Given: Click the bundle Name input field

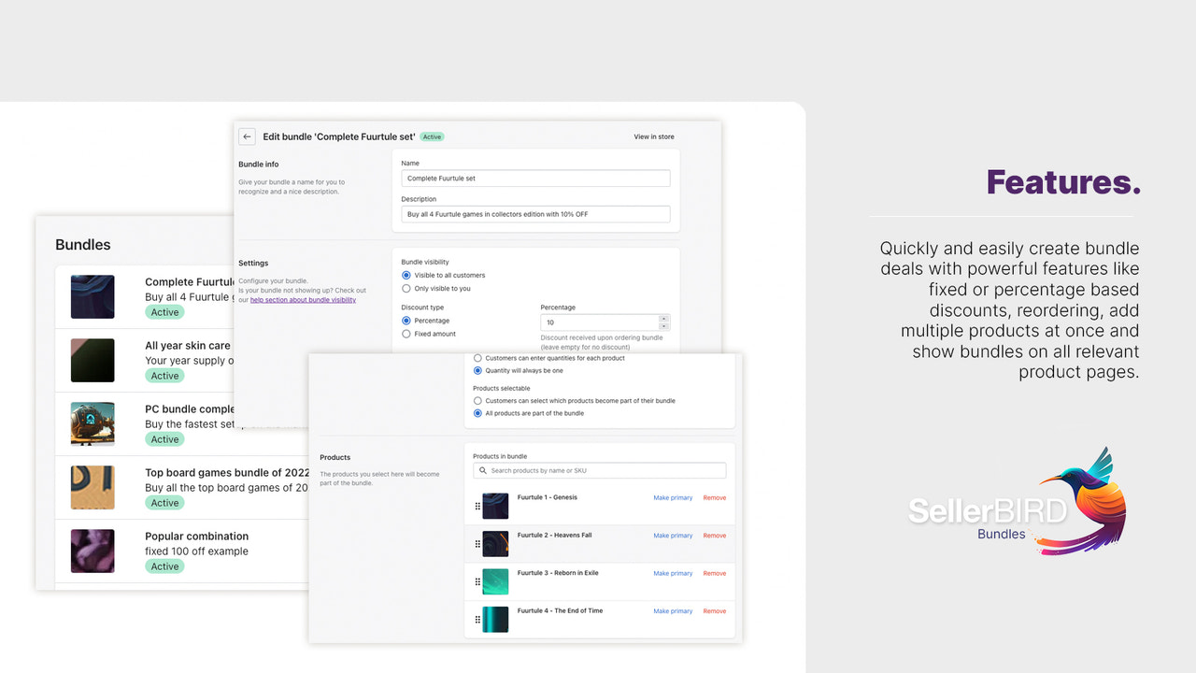Looking at the screenshot, I should click(535, 178).
